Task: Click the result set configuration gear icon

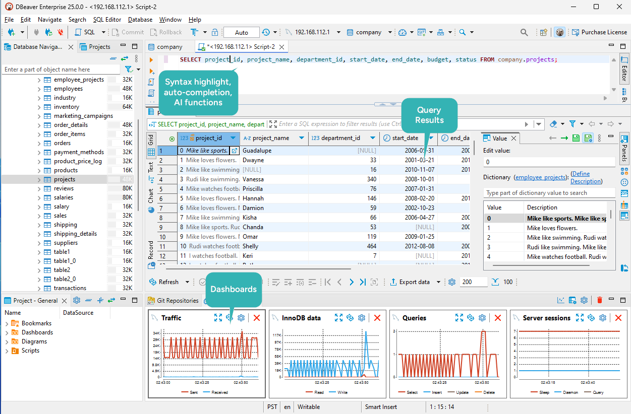Action: [x=452, y=282]
